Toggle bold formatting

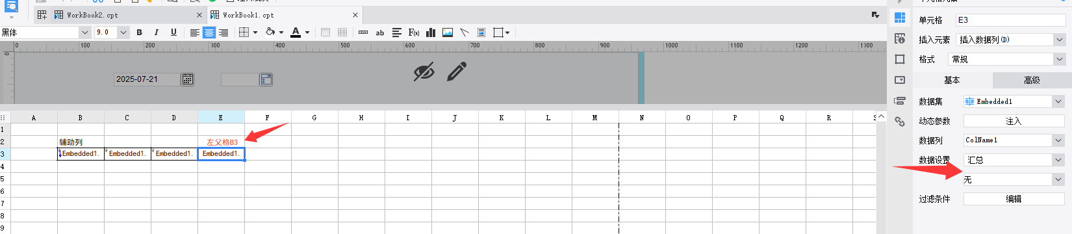(139, 32)
